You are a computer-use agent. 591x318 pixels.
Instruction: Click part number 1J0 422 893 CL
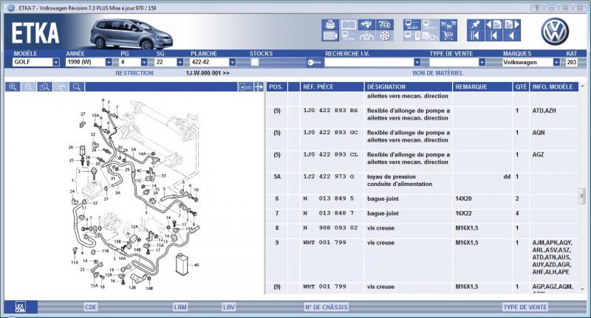pyautogui.click(x=330, y=155)
